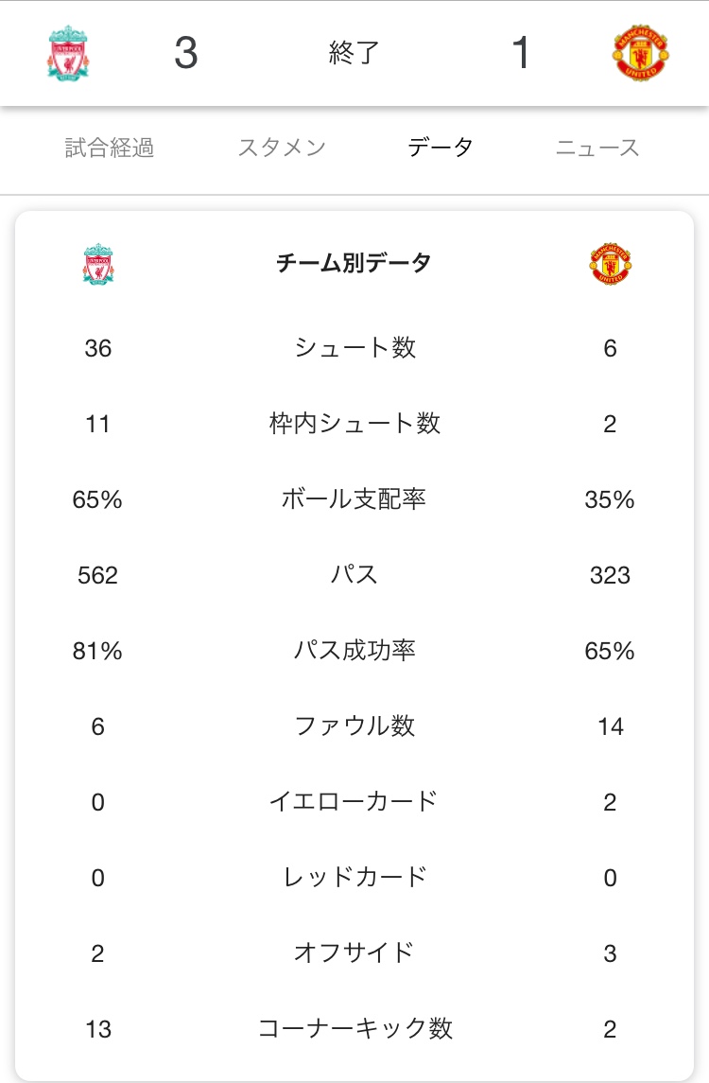Viewport: 709px width, 1083px height.
Task: Click the シュート数 stat label
Action: click(x=354, y=348)
